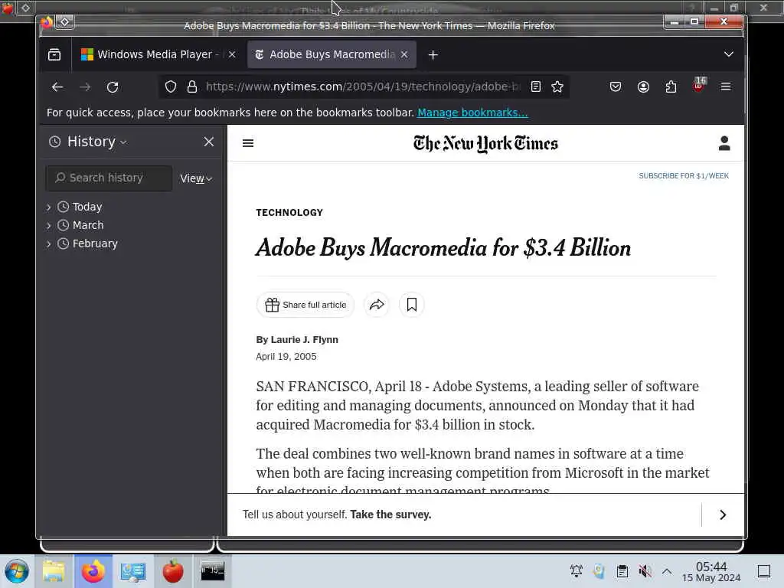Expand the March history folder
784x588 pixels.
(48, 226)
